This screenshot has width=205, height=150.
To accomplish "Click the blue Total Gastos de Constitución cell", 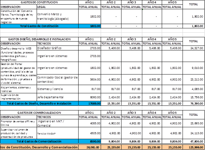I will 39,25.
